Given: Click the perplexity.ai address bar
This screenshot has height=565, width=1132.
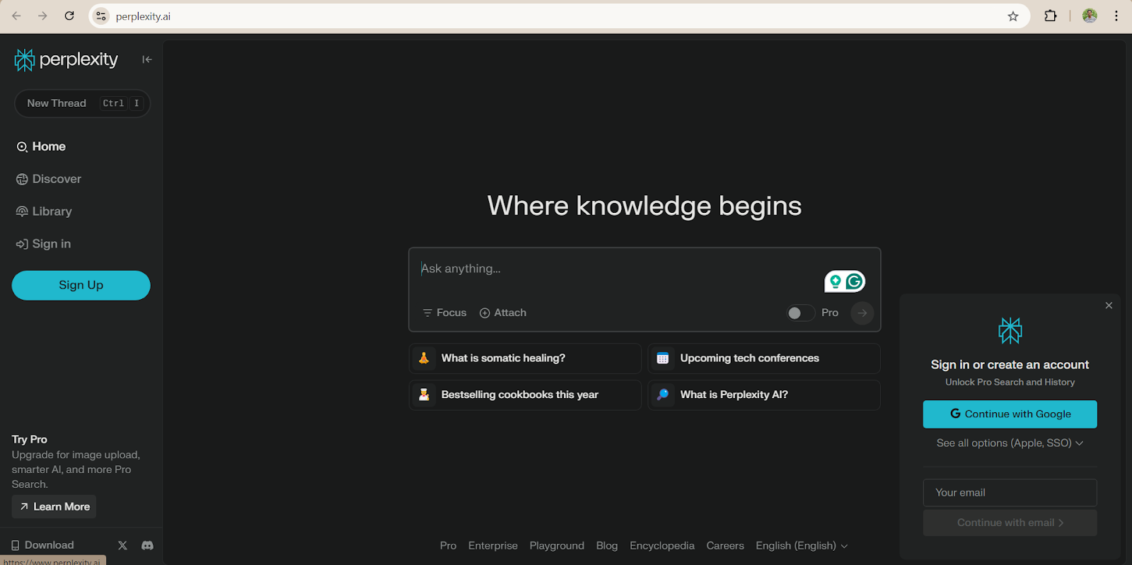Looking at the screenshot, I should click(559, 16).
